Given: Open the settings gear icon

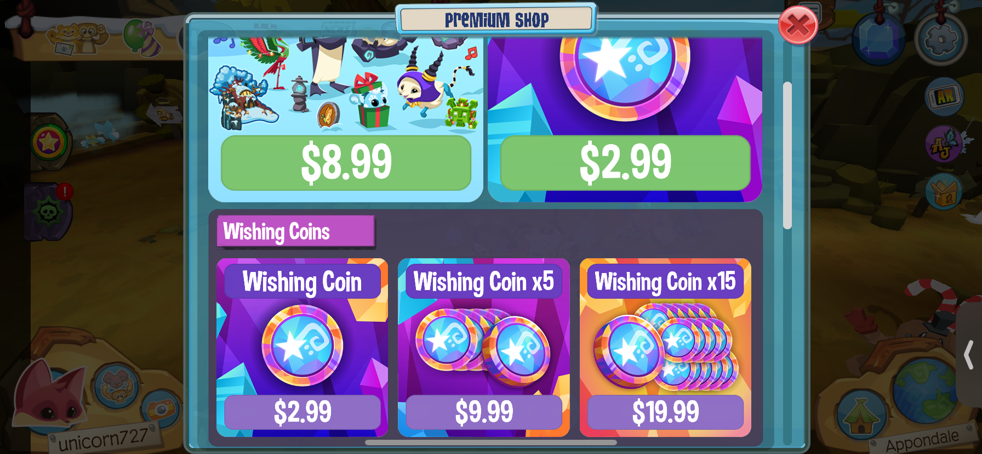Looking at the screenshot, I should click(x=940, y=39).
